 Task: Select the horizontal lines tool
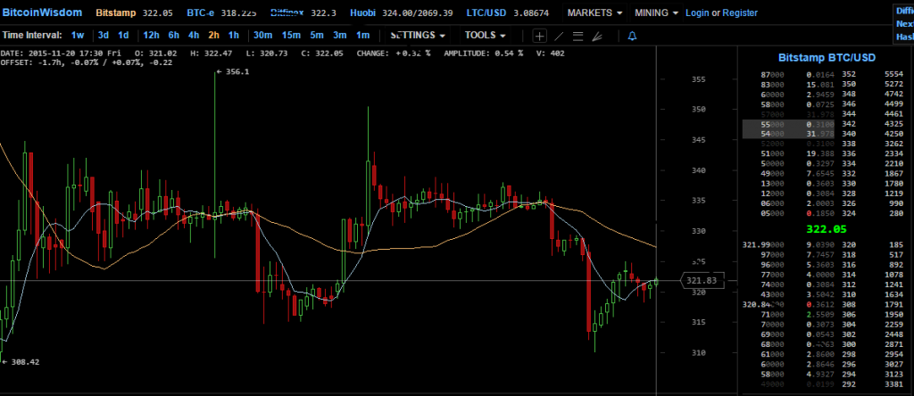577,36
